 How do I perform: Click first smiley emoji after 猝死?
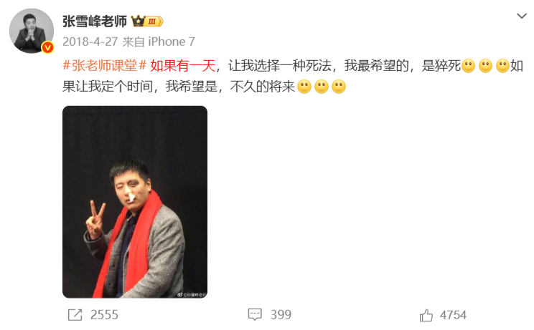point(468,66)
